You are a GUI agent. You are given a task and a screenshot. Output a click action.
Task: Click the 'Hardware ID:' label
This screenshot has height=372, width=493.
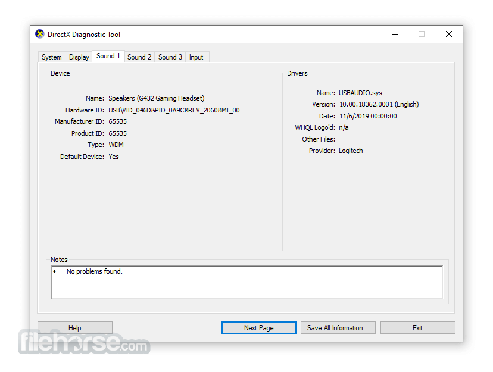tap(85, 110)
